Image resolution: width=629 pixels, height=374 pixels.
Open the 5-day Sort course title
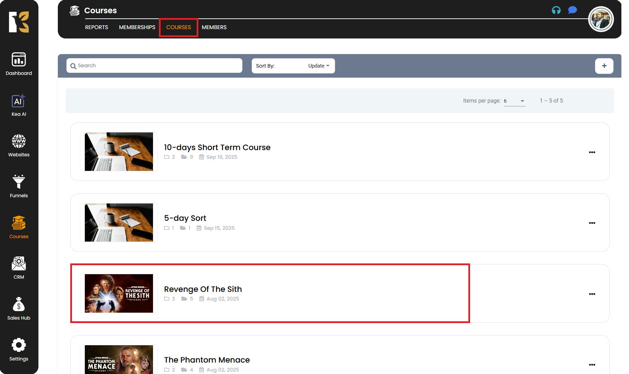coord(185,218)
